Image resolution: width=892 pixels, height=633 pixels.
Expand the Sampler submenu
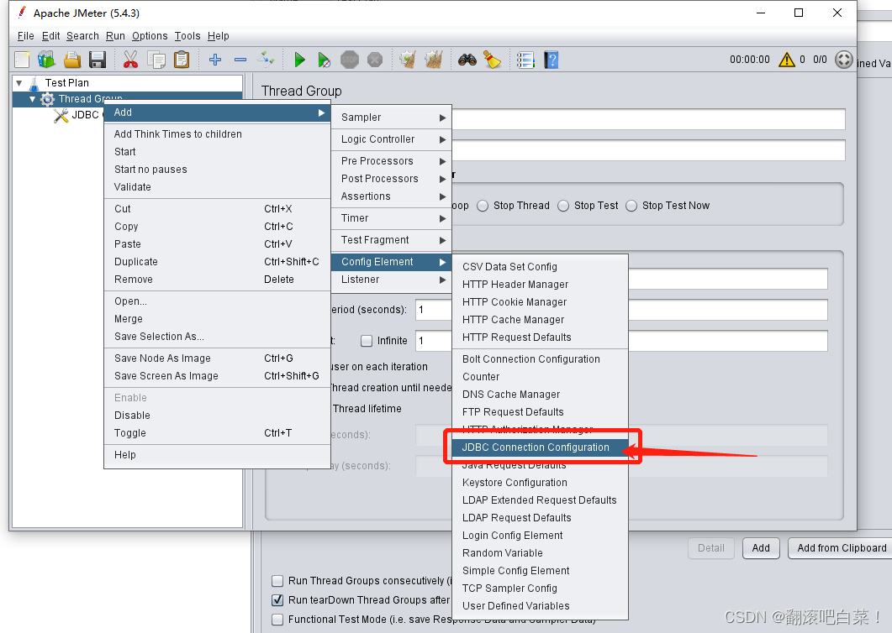point(392,117)
